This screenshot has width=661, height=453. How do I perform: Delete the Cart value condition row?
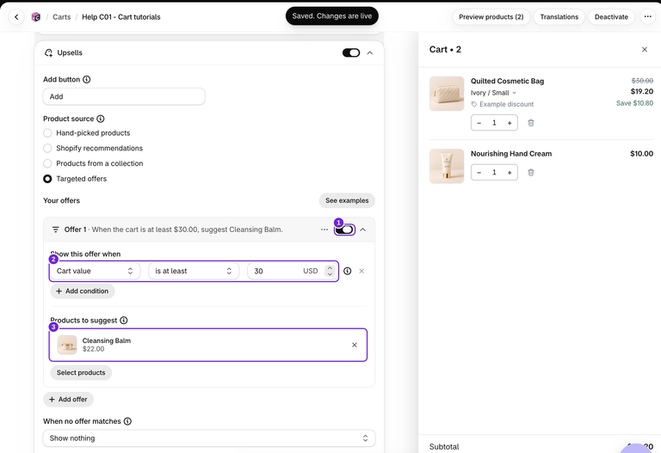pos(361,271)
